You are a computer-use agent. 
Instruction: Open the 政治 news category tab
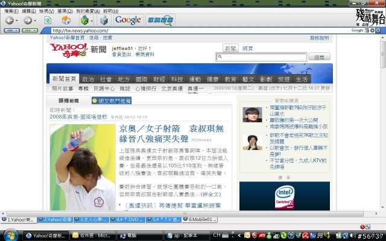coord(88,79)
